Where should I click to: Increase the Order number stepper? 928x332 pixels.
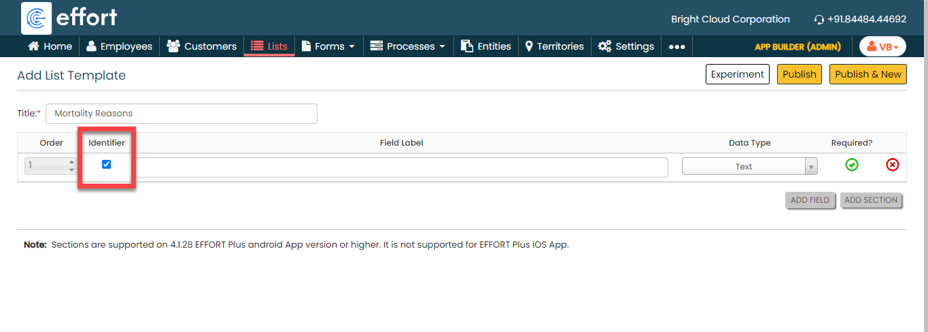click(72, 162)
